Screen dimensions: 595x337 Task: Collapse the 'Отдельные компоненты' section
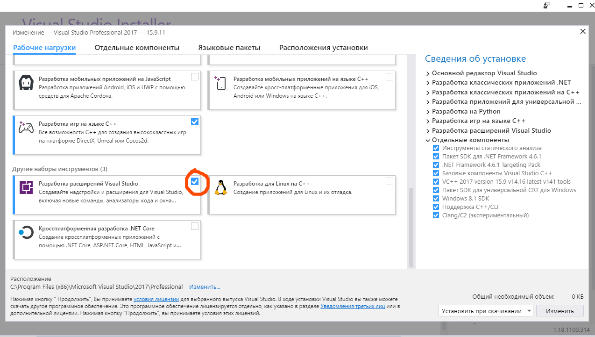coord(428,140)
